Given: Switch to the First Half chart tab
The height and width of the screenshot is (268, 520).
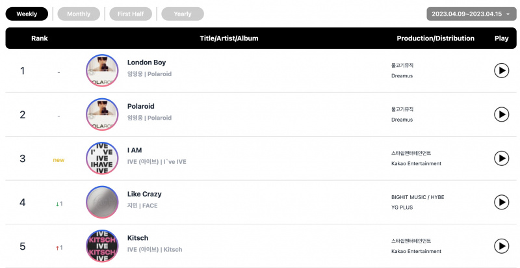Looking at the screenshot, I should 131,14.
